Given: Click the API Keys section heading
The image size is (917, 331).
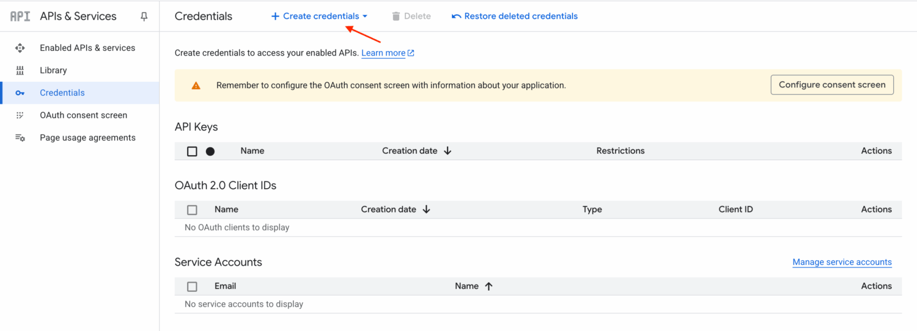Looking at the screenshot, I should 196,127.
